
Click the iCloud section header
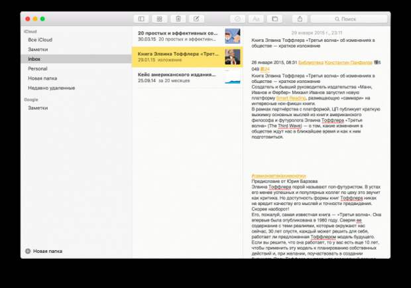(30, 31)
